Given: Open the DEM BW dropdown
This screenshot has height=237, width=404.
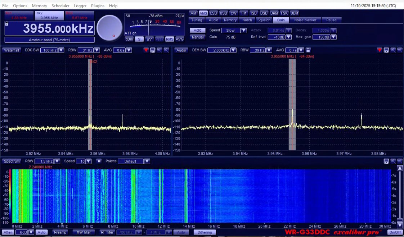Looking at the screenshot, I should 233,50.
